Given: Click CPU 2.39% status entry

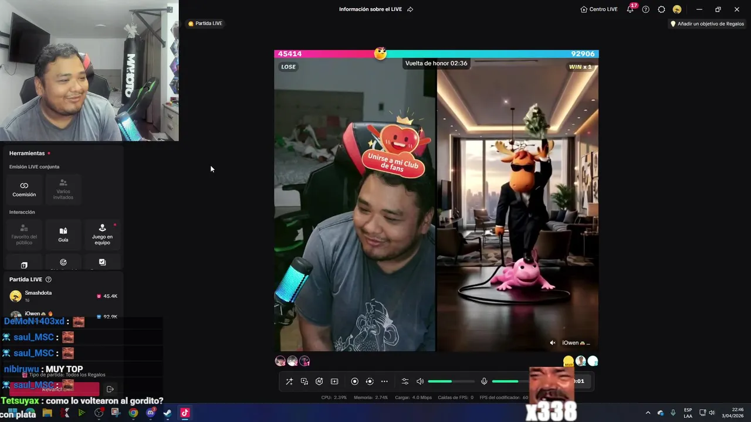Looking at the screenshot, I should [334, 397].
